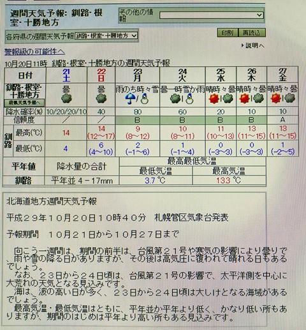Image resolution: width=306 pixels, height=330 pixels.
Task: Click snowman icon on Monday 23
Action: [145, 98]
